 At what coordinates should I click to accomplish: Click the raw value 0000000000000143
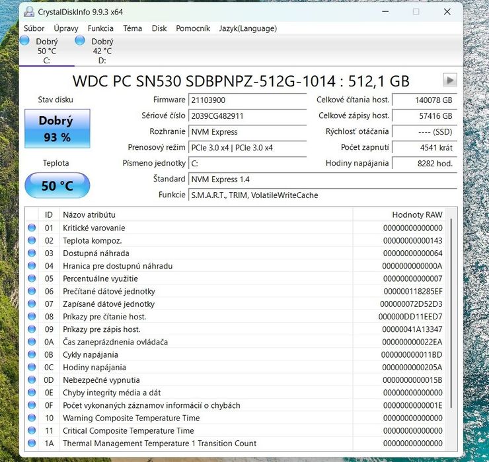(x=412, y=240)
